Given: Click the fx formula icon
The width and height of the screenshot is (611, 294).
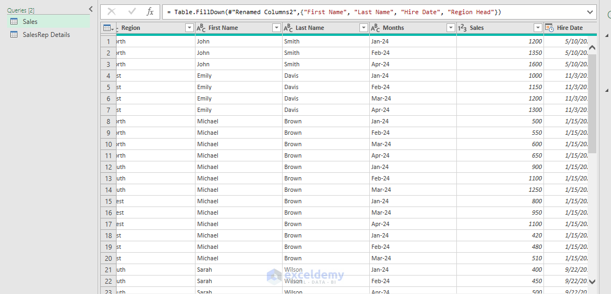Looking at the screenshot, I should 150,12.
